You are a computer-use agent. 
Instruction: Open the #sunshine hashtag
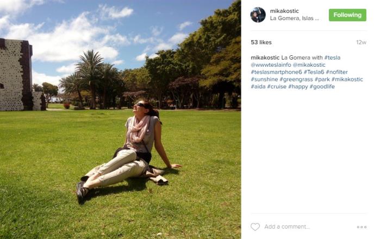pyautogui.click(x=264, y=79)
